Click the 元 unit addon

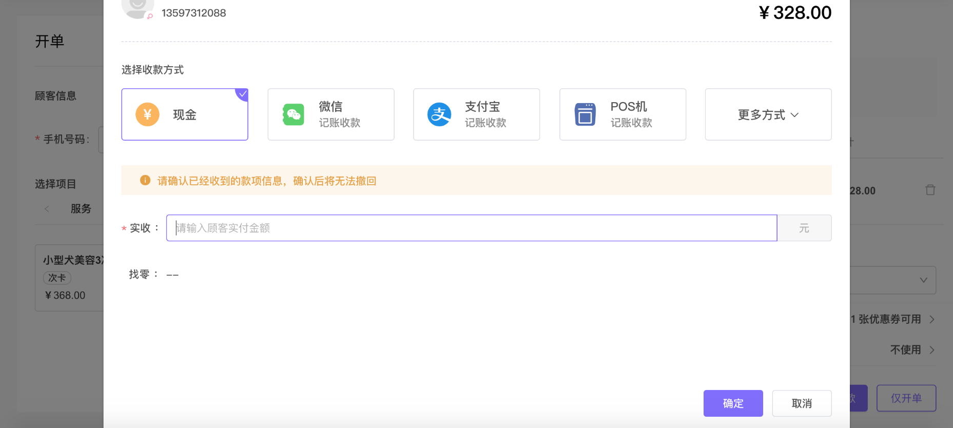(804, 228)
